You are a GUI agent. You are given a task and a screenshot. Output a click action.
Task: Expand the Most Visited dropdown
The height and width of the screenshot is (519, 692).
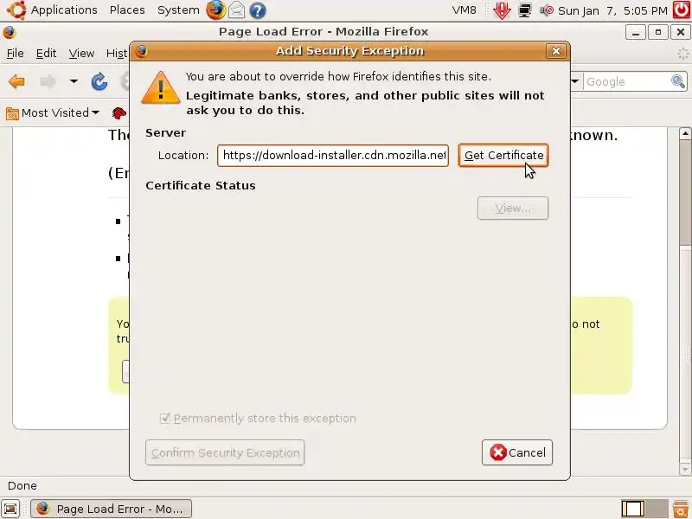tap(95, 113)
